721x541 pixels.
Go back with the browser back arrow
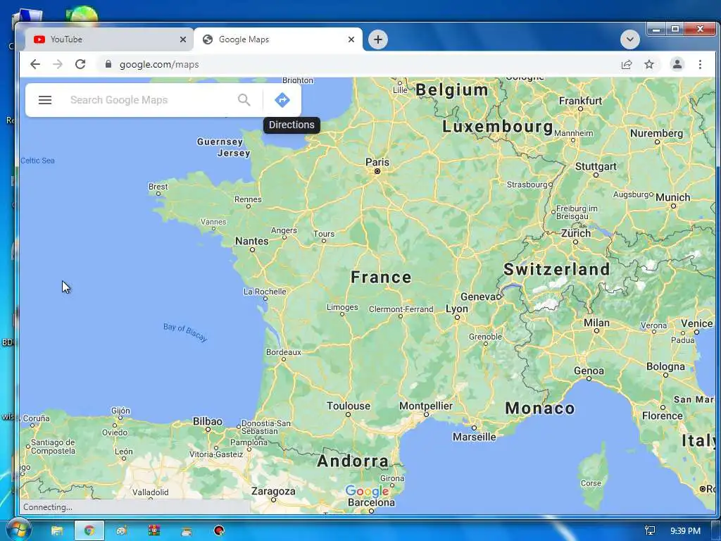point(35,64)
